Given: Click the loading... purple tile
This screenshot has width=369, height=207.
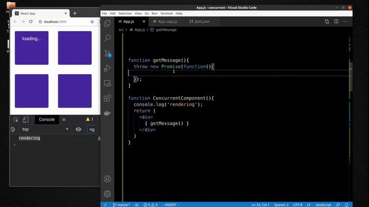Looking at the screenshot, I should tap(32, 48).
